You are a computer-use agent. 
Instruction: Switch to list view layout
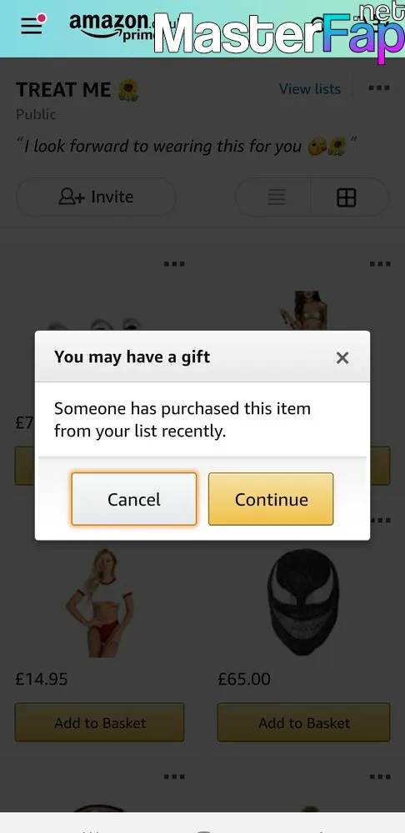pos(276,197)
